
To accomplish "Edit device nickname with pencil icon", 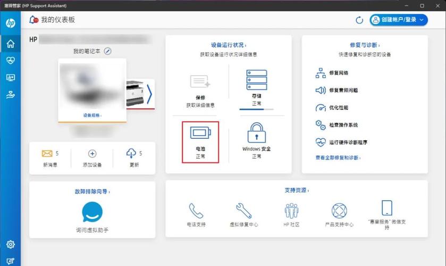I will (107, 51).
